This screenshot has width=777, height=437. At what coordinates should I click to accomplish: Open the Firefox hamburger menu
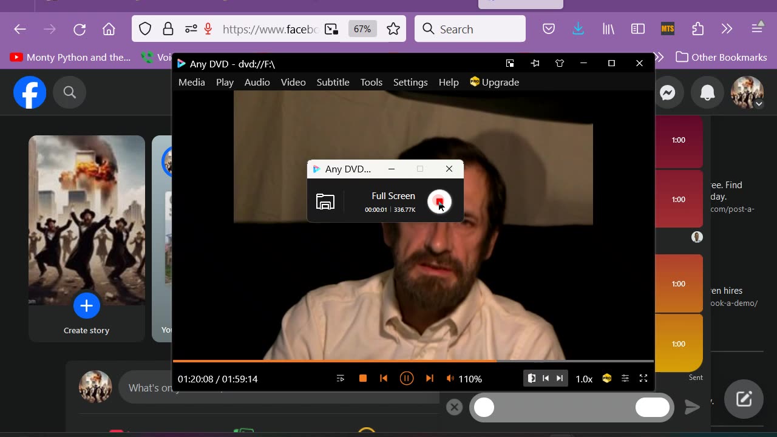click(757, 29)
